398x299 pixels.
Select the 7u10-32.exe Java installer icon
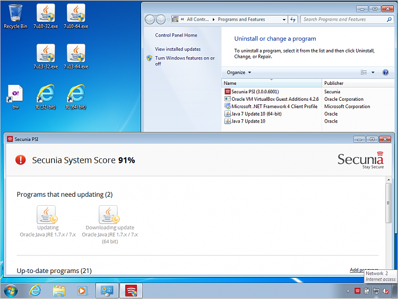(46, 16)
